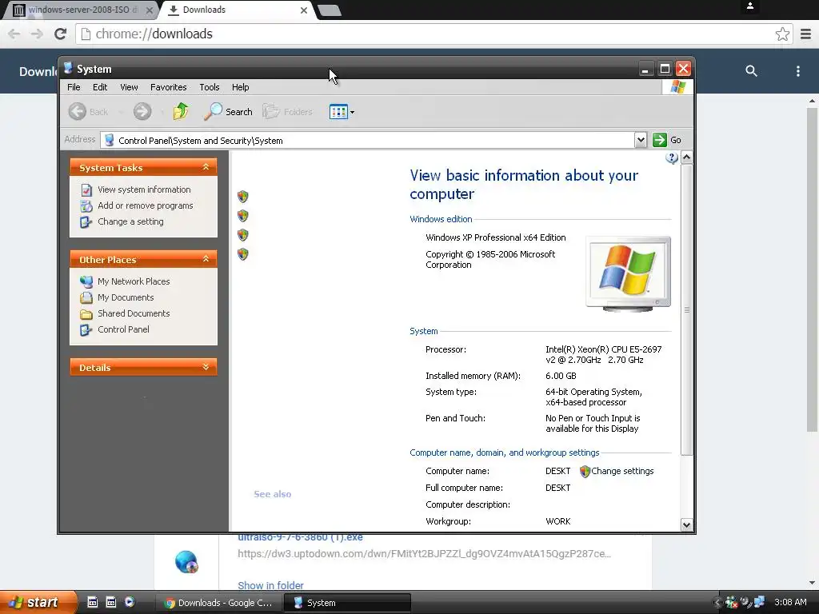Click the See also text
This screenshot has height=614, width=819.
pos(272,494)
